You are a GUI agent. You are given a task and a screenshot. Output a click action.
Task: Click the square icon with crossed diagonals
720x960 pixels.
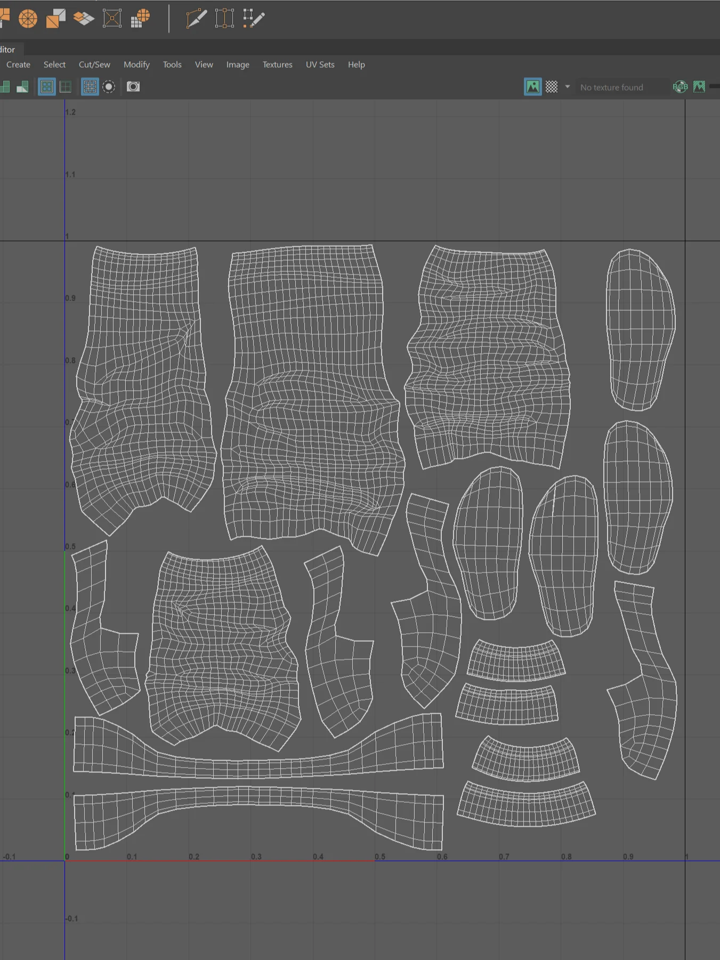click(x=112, y=19)
